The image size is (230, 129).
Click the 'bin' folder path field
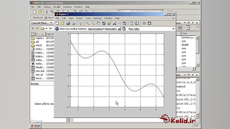click(x=51, y=28)
